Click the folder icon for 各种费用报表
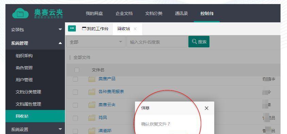The height and width of the screenshot is (134, 287). [x=92, y=92]
